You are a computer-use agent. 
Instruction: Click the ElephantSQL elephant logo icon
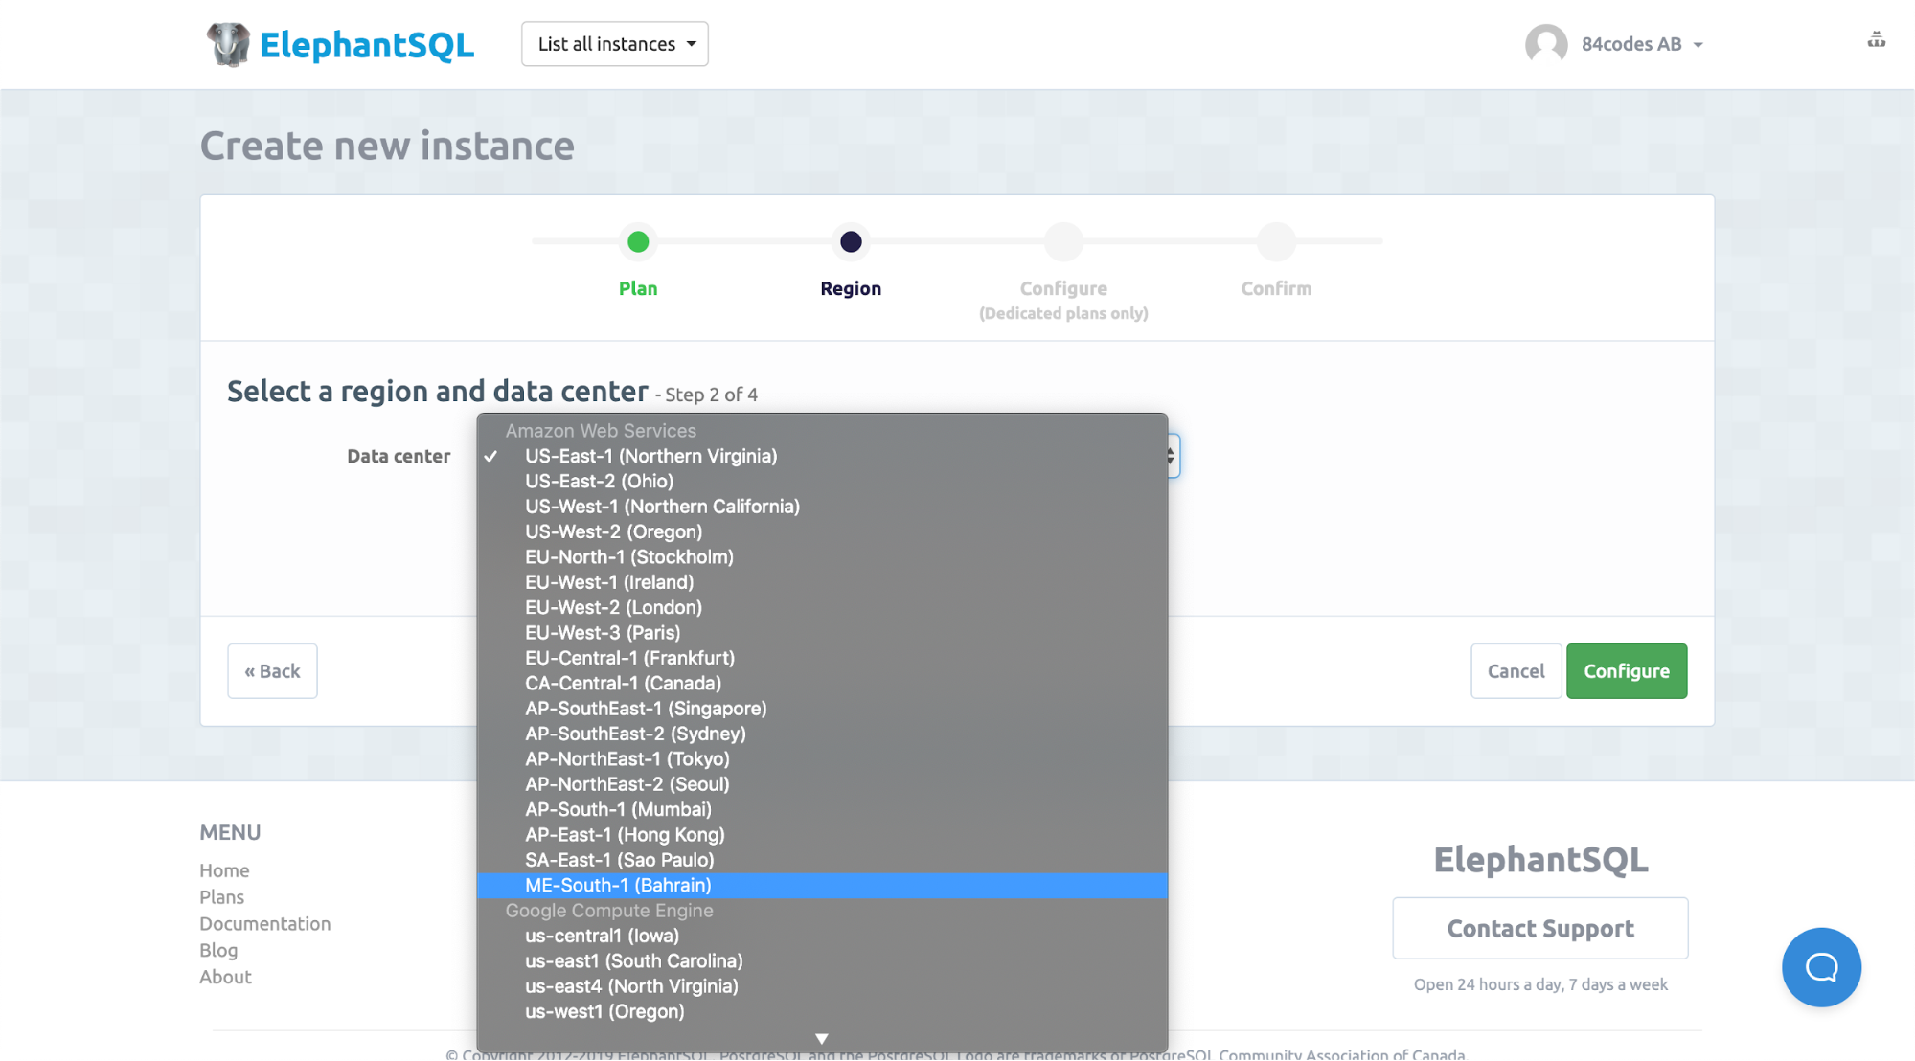228,44
